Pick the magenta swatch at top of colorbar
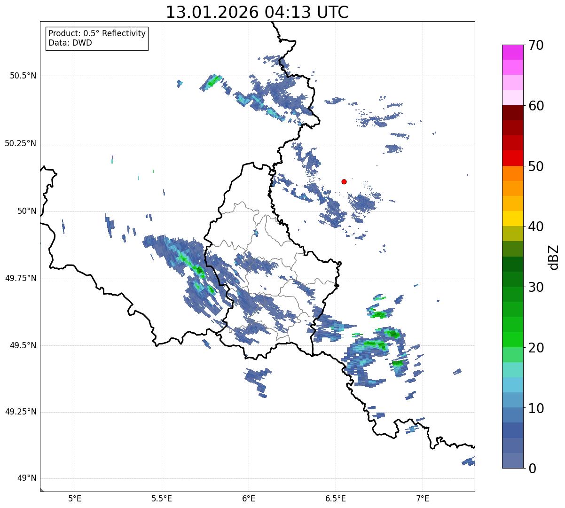Viewport: 565px width, 508px height. tap(512, 52)
